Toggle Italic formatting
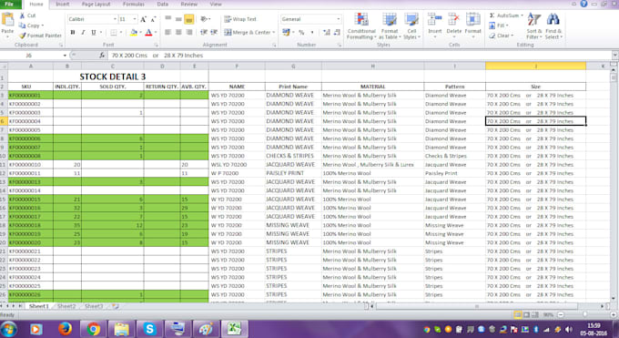Viewport: 619px width, 338px height. pyautogui.click(x=83, y=33)
